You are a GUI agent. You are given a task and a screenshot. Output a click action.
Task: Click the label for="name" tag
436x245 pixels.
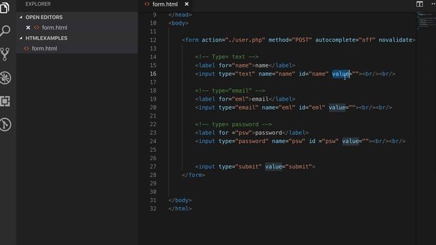[x=225, y=65]
